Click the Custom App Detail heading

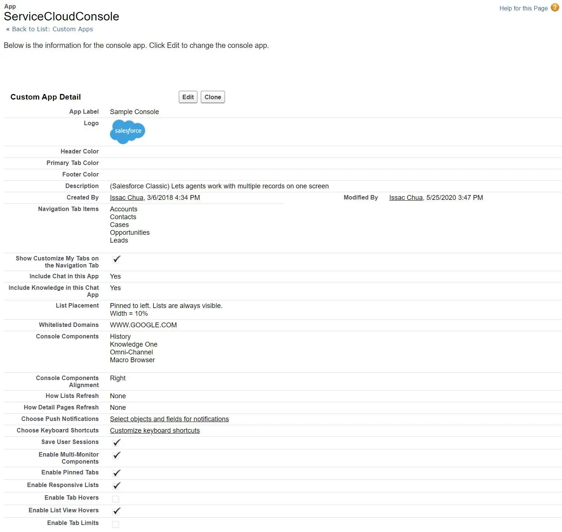[46, 97]
